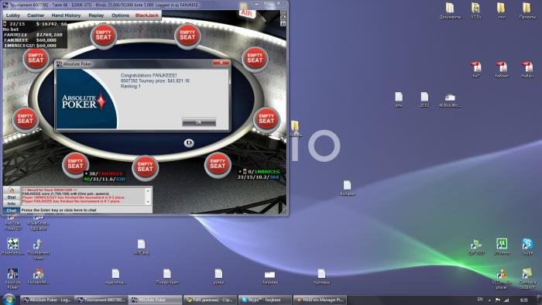
Task: Open the Lobby menu
Action: click(x=13, y=15)
